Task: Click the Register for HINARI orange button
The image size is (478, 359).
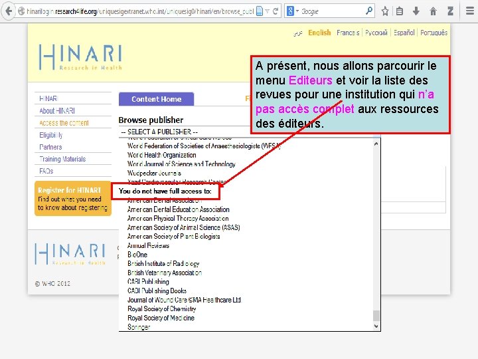Action: pyautogui.click(x=73, y=198)
